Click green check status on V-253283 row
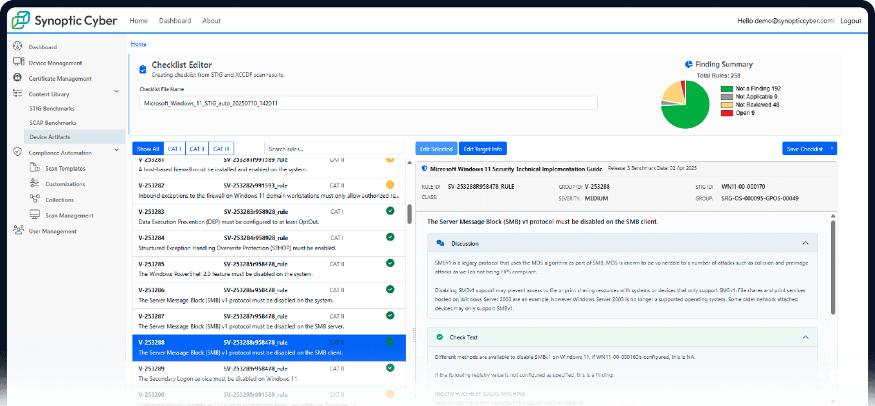 point(390,211)
